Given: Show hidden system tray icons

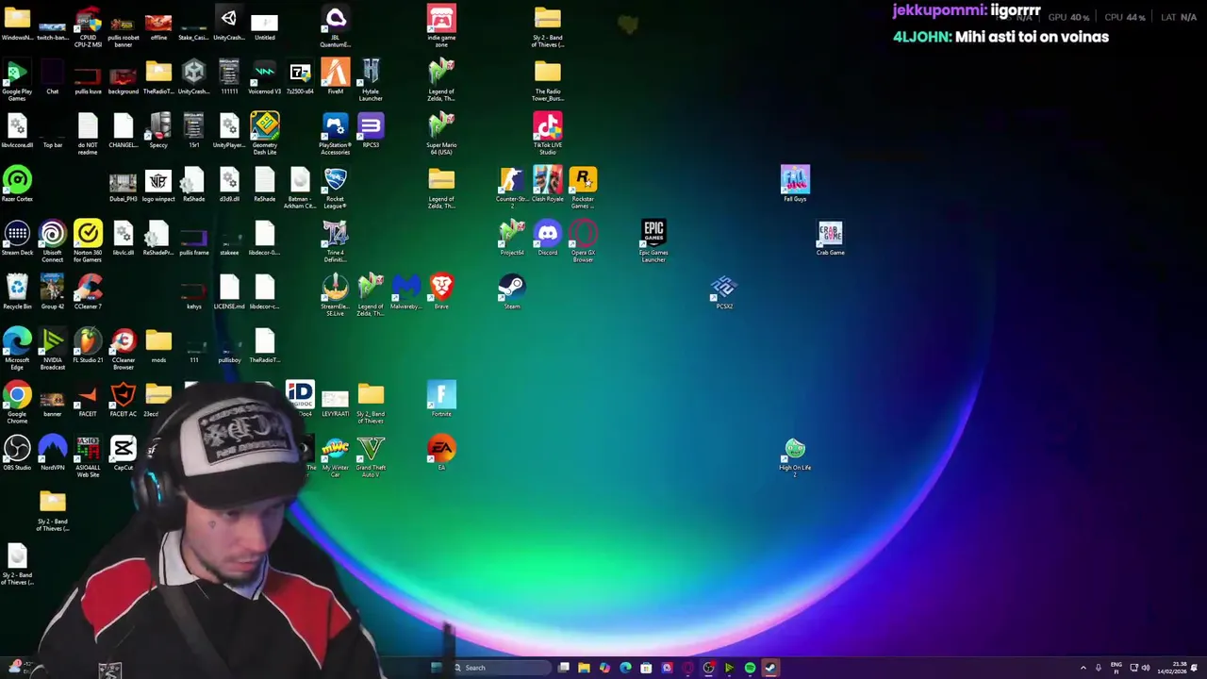Looking at the screenshot, I should pos(1083,668).
